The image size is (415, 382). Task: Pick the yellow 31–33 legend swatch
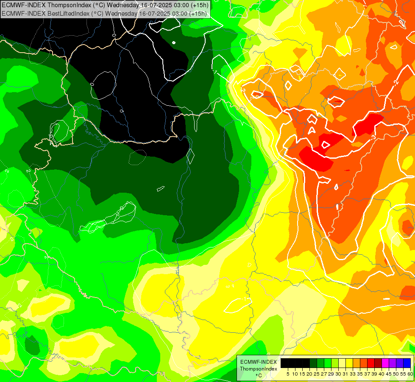(349, 363)
